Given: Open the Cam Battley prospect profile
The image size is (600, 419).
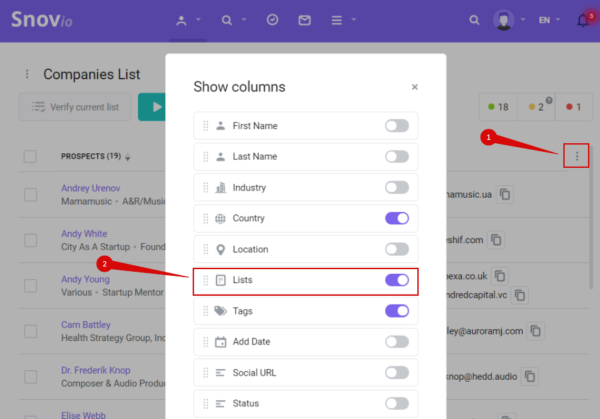Looking at the screenshot, I should click(x=86, y=324).
